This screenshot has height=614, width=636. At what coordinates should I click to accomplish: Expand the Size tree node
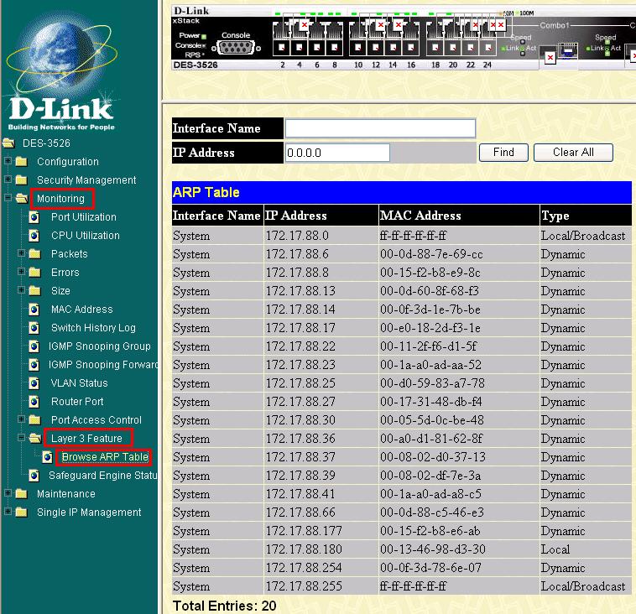pos(22,290)
